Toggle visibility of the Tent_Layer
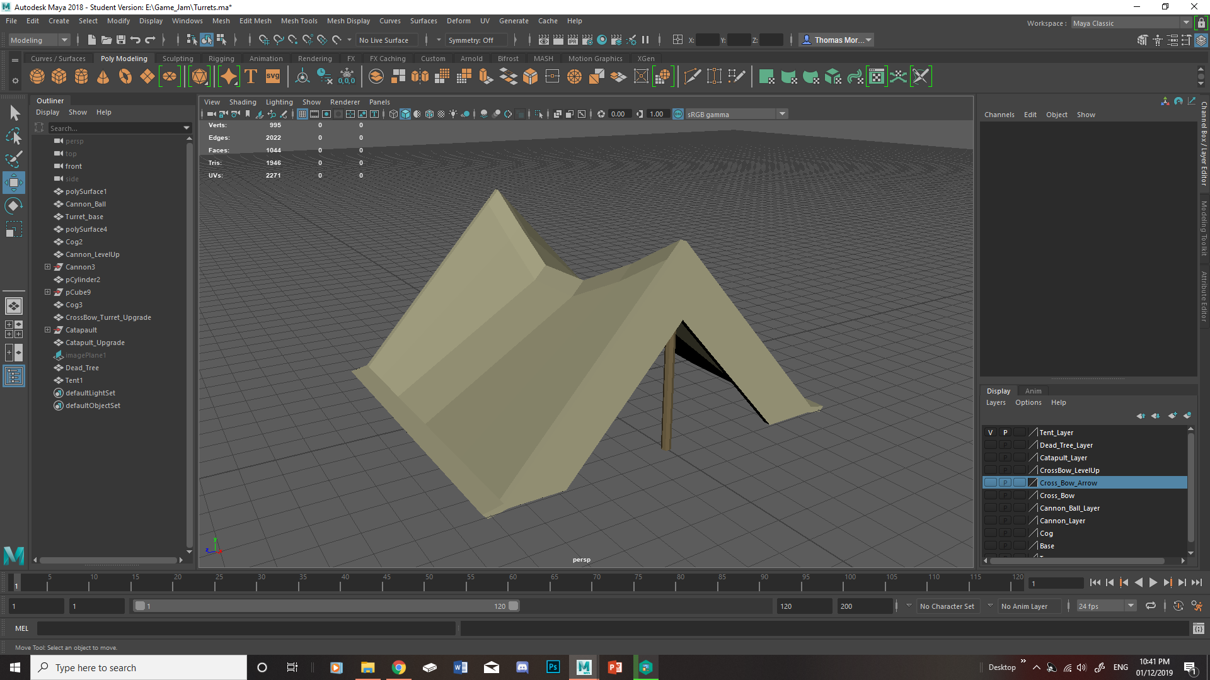Screen dimensions: 1210x680 991,433
